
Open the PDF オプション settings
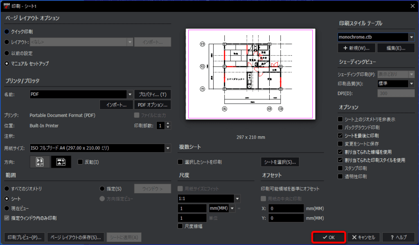click(152, 104)
